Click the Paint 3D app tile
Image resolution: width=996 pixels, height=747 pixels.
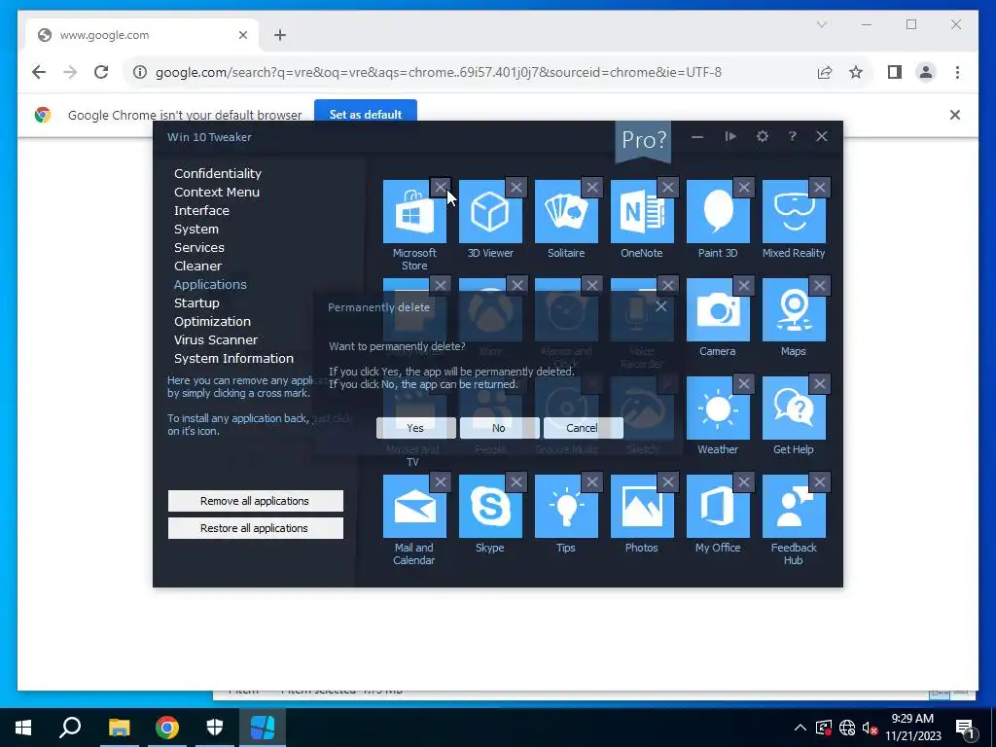[x=718, y=211]
